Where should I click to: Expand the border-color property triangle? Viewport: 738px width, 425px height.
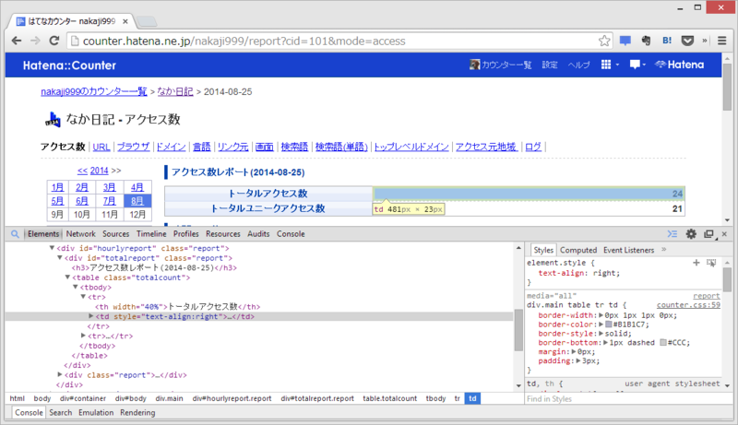click(x=601, y=325)
